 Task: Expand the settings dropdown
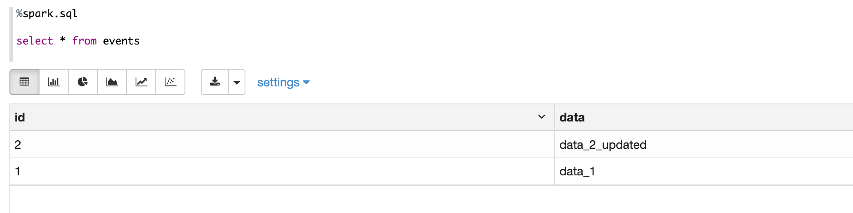coord(283,82)
